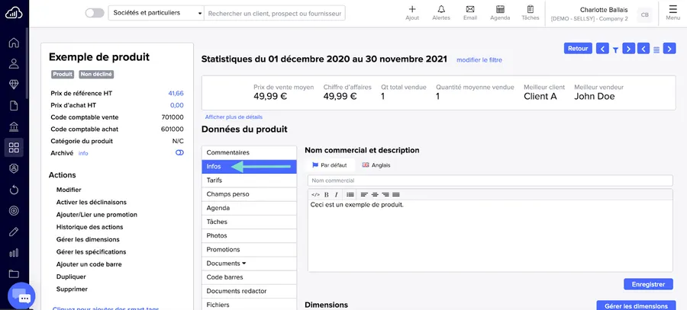Open the Agenda calendar icon
The image size is (687, 310).
coord(500,10)
